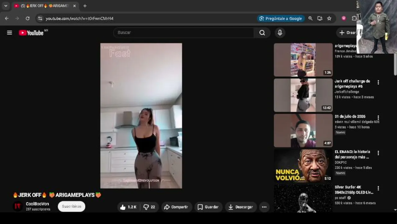
Task: Bookmark this page with the star
Action: point(329,18)
